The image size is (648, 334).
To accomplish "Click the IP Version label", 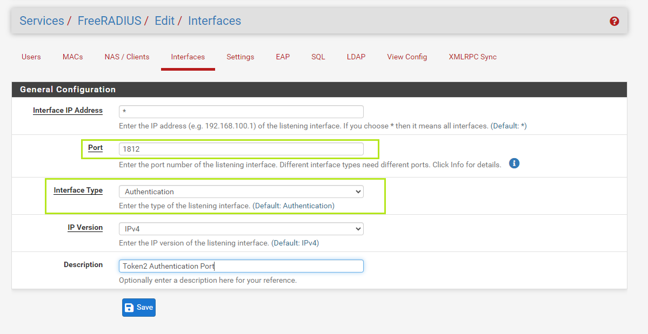I will pyautogui.click(x=85, y=228).
